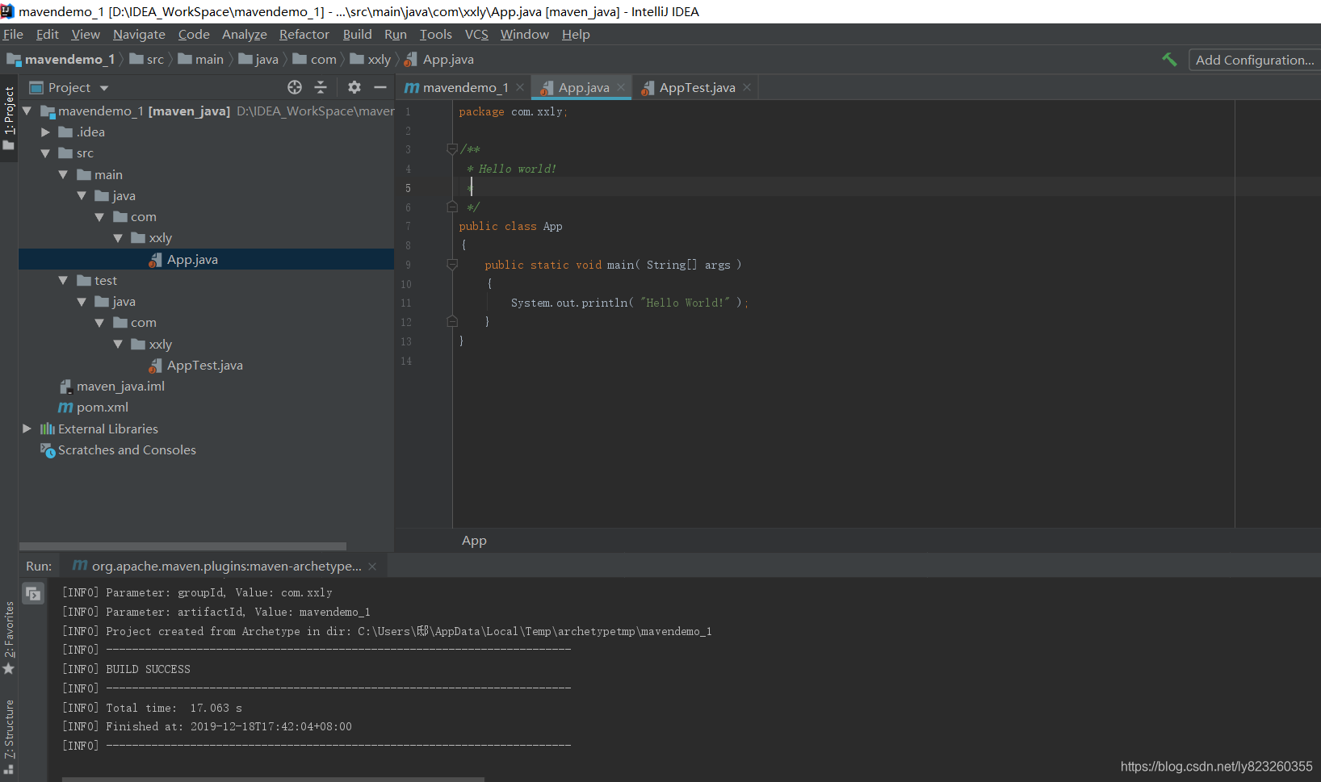Click on line 11 println code
The width and height of the screenshot is (1321, 782).
point(630,303)
